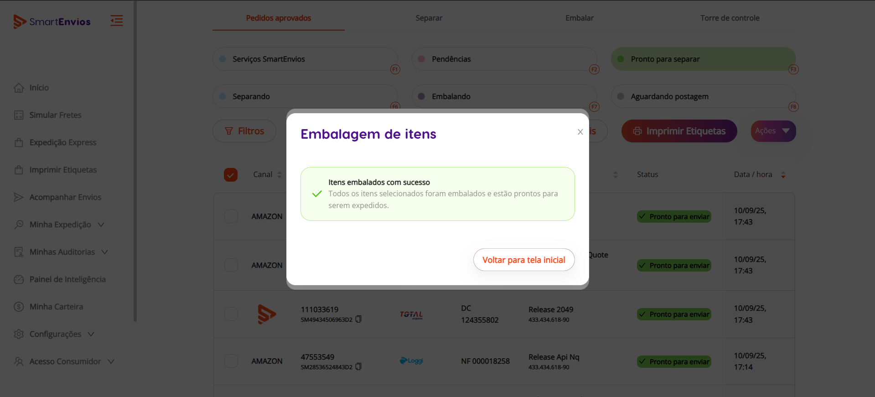Open Painel de Inteligência gauge icon
The image size is (875, 397).
pos(19,279)
